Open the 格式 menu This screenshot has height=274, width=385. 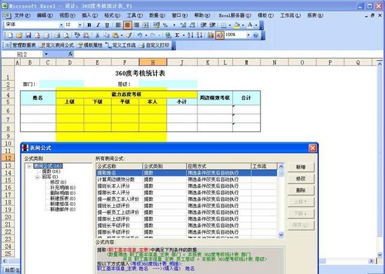point(112,16)
